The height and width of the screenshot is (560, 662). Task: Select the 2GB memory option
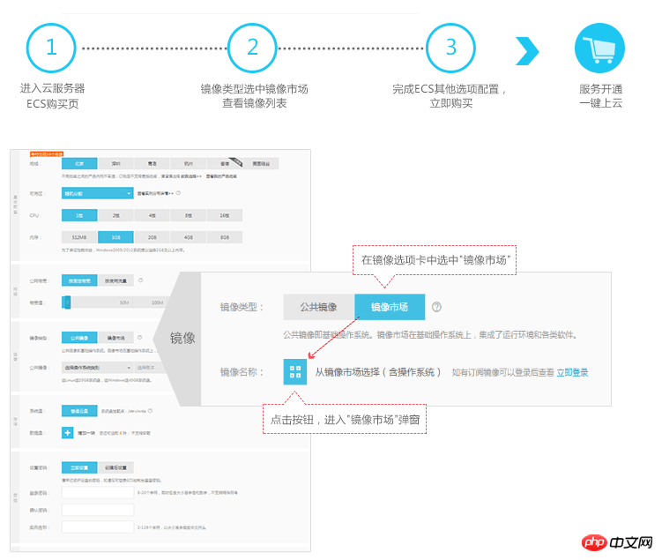[x=152, y=237]
